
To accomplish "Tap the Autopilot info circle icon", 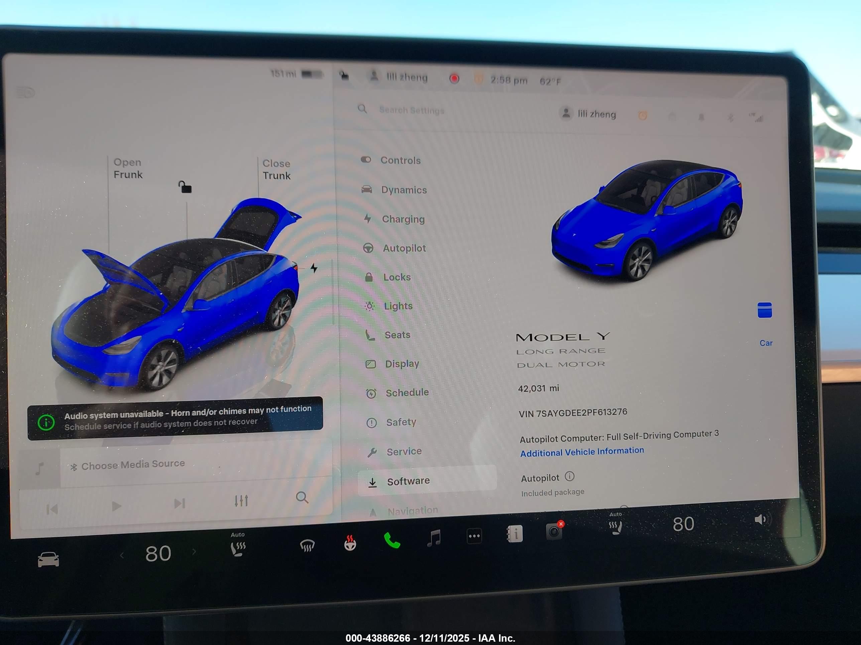I will 570,476.
